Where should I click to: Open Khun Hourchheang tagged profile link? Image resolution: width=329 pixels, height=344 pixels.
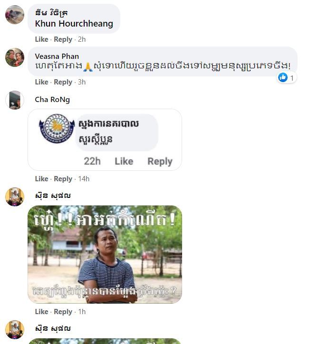(74, 23)
